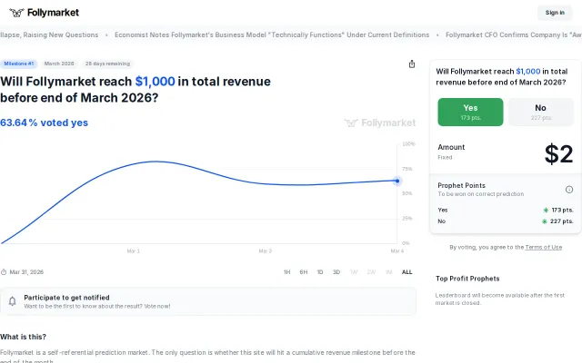Switch chart range to 1H

tap(287, 272)
